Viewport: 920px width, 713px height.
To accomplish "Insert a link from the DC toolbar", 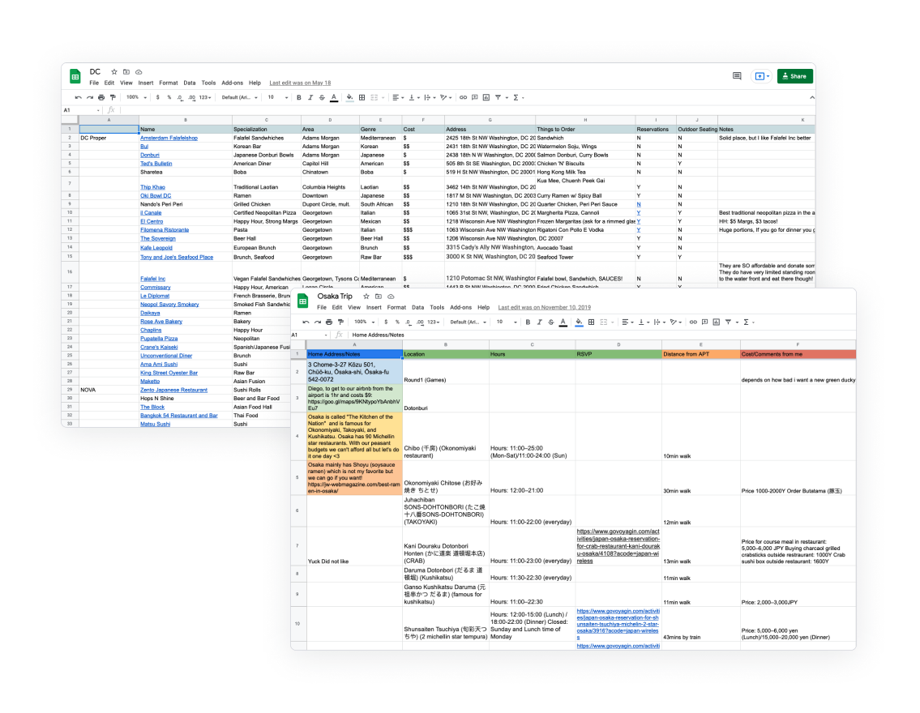I will 463,97.
